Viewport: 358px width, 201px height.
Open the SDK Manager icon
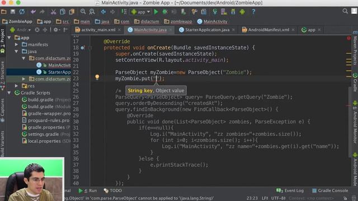pyautogui.click(x=233, y=12)
